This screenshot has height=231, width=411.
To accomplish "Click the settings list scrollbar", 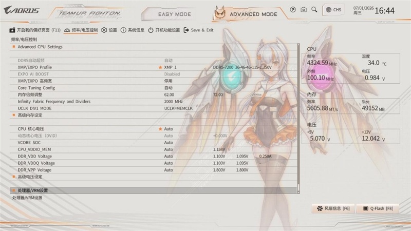I will coord(298,119).
